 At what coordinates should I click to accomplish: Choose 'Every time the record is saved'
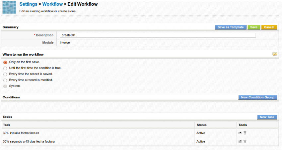5,74
